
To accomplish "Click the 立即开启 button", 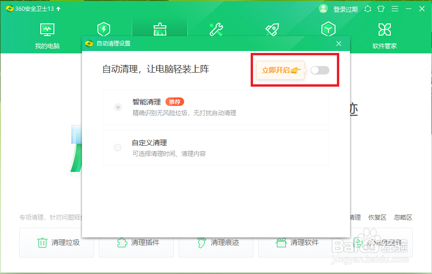I will (x=280, y=70).
